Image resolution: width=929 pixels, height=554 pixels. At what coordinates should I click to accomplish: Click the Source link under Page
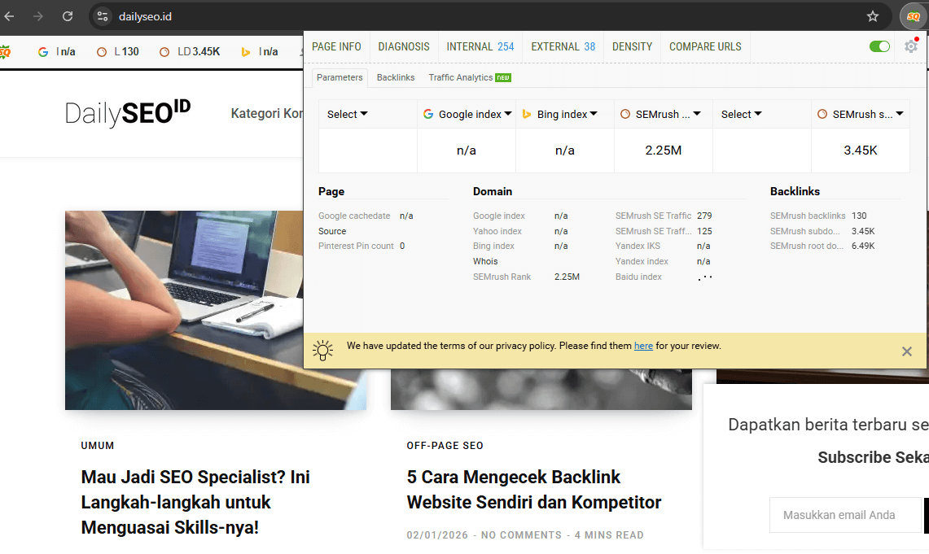coord(332,231)
